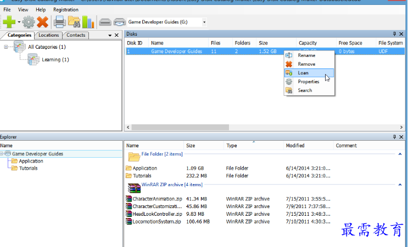Open statistics via the bar chart icon
The image size is (408, 247).
tap(88, 22)
